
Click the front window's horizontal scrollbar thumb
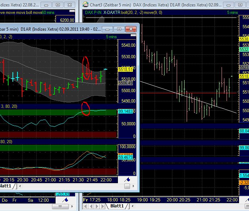127,186
